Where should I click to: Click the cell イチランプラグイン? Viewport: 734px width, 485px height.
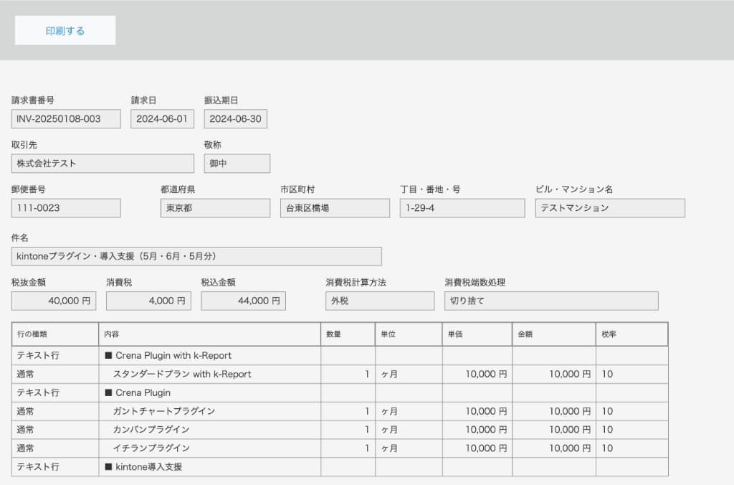210,448
